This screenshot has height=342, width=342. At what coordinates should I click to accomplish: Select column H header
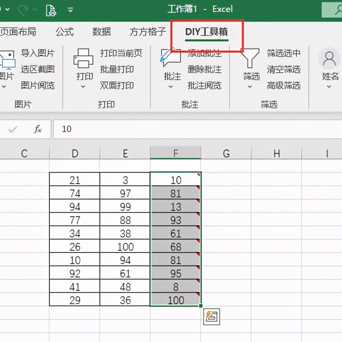coord(276,153)
